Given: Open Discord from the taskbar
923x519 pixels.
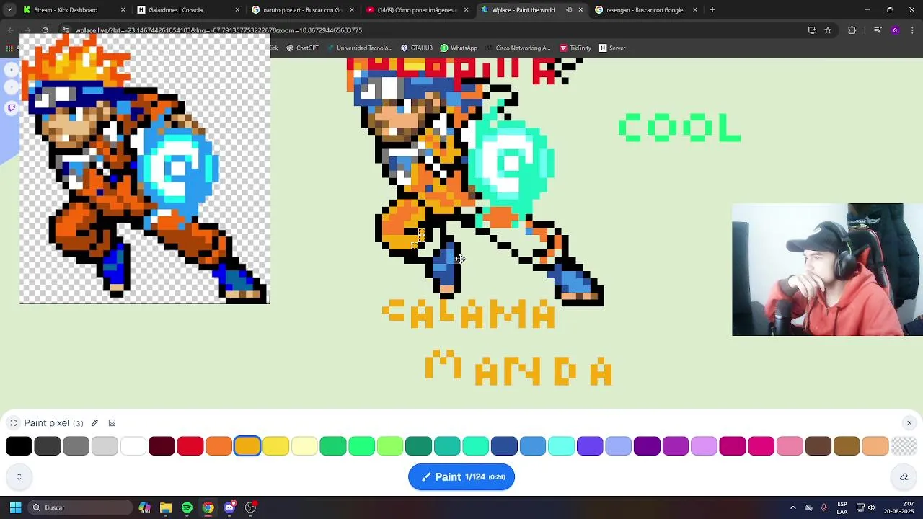Looking at the screenshot, I should click(x=229, y=507).
